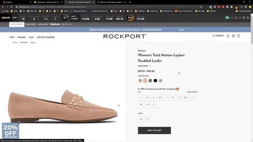Image resolution: width=253 pixels, height=142 pixels.
Task: Bookmark page with star icon
Action: pyautogui.click(x=201, y=7)
